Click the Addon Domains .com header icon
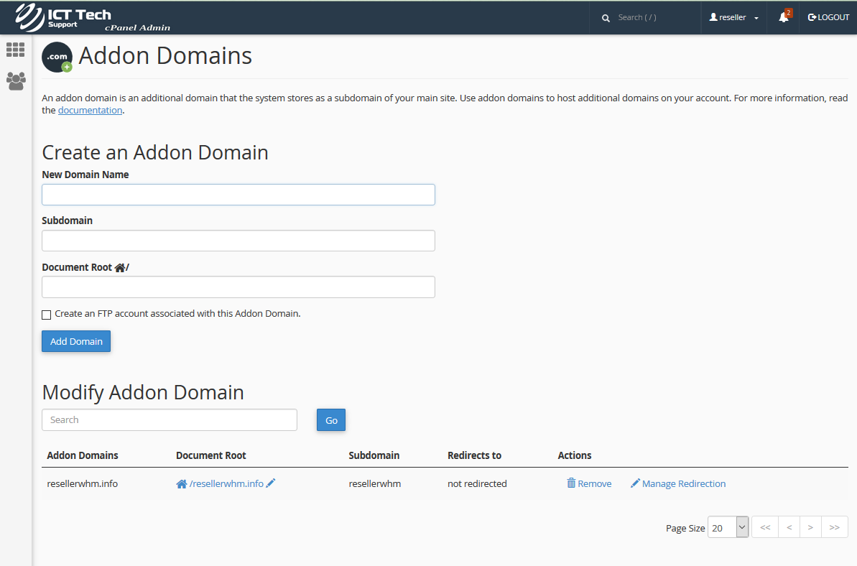The image size is (857, 566). tap(57, 57)
